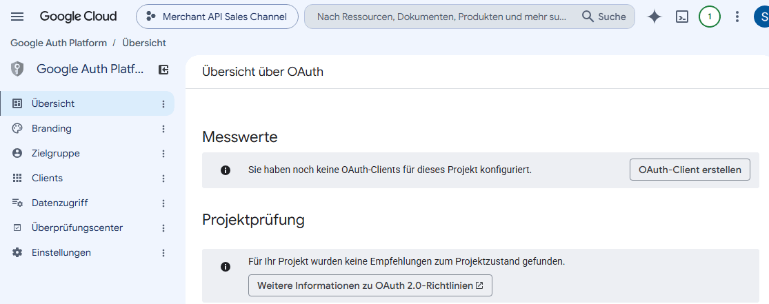Click the Clients grid icon
769x304 pixels.
tap(17, 178)
